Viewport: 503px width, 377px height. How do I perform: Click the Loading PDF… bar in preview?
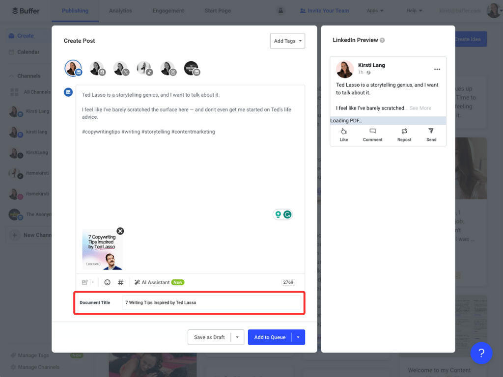388,121
